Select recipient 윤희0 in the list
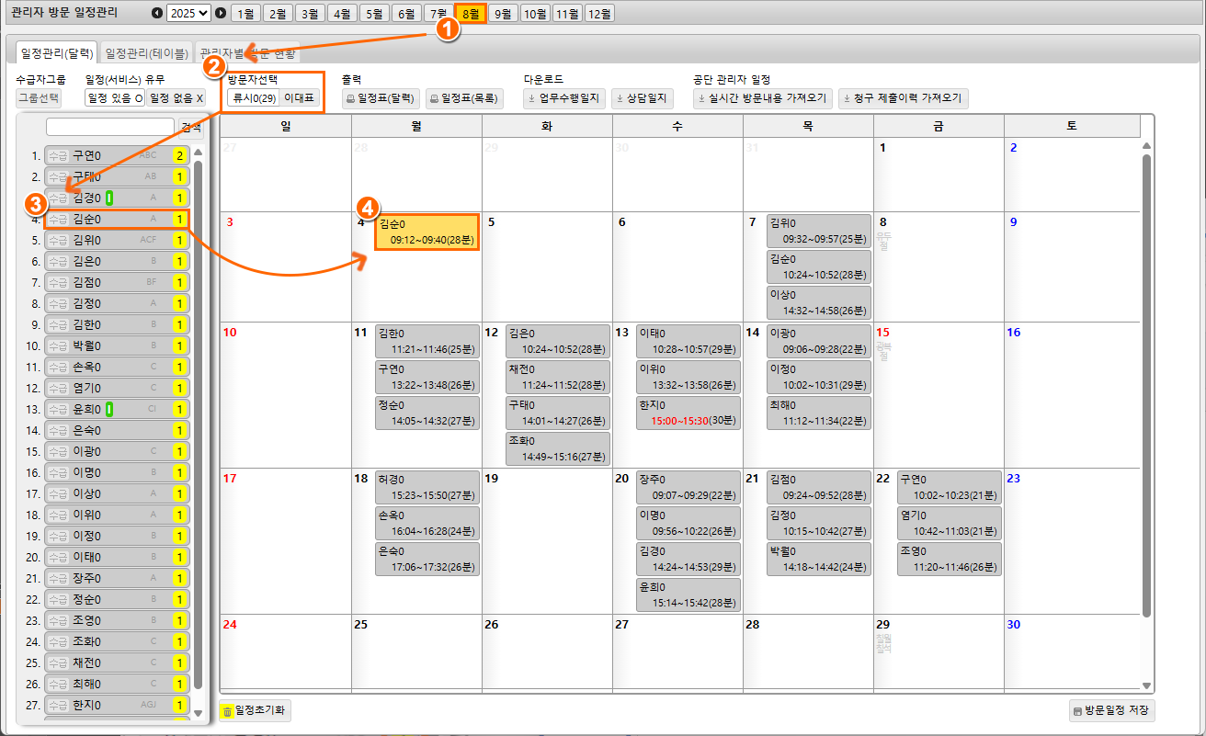1206x736 pixels. click(x=117, y=409)
